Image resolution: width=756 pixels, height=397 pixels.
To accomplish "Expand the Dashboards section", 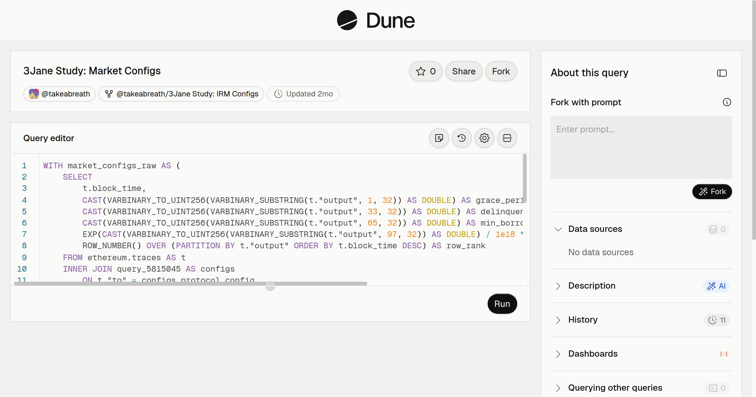I will pyautogui.click(x=558, y=354).
